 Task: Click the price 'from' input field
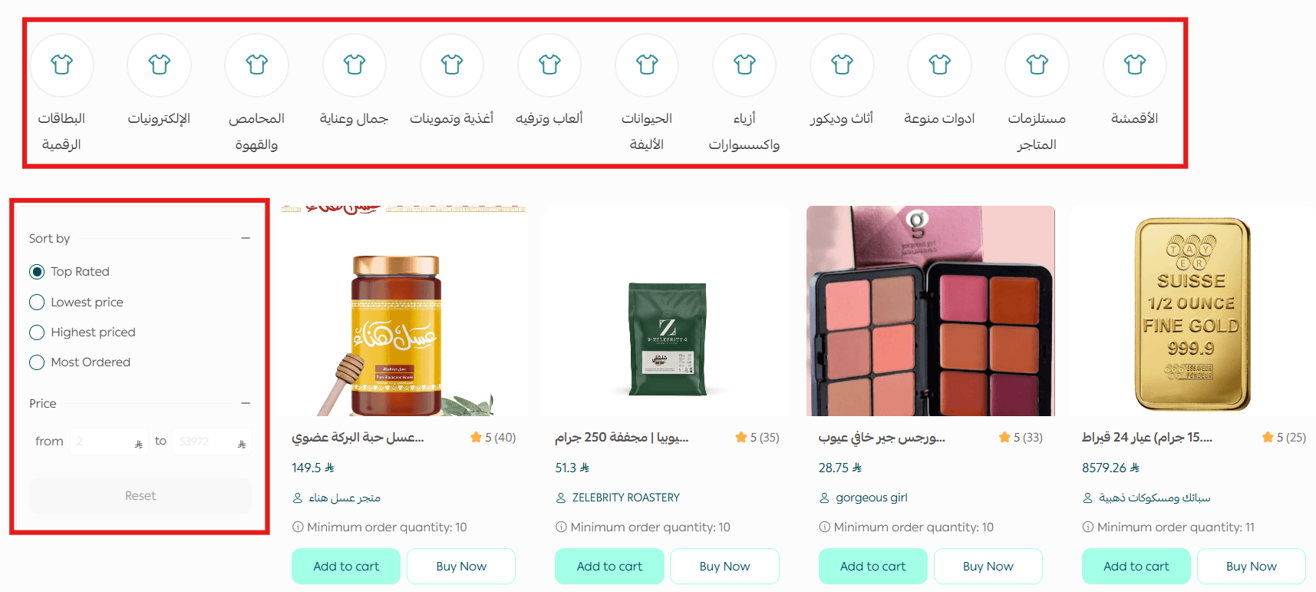[x=109, y=442]
